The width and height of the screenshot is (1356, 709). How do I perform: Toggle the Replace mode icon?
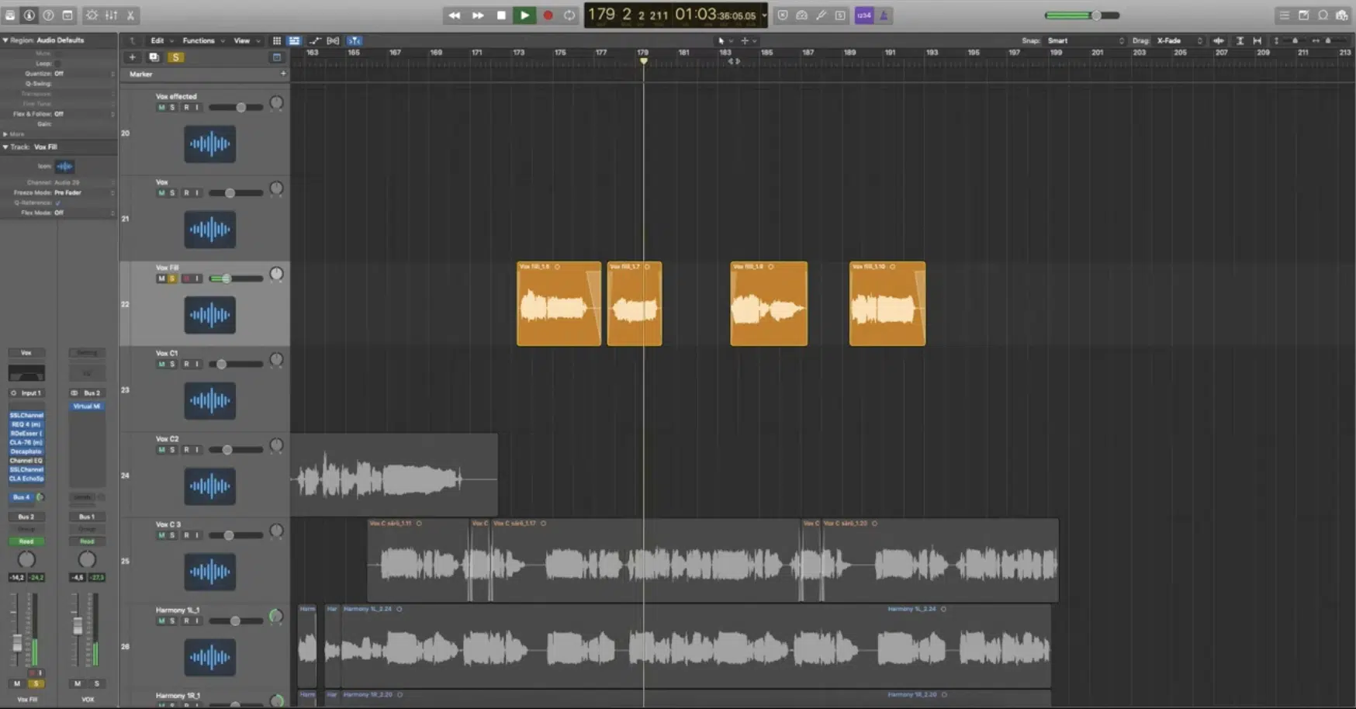pos(783,15)
